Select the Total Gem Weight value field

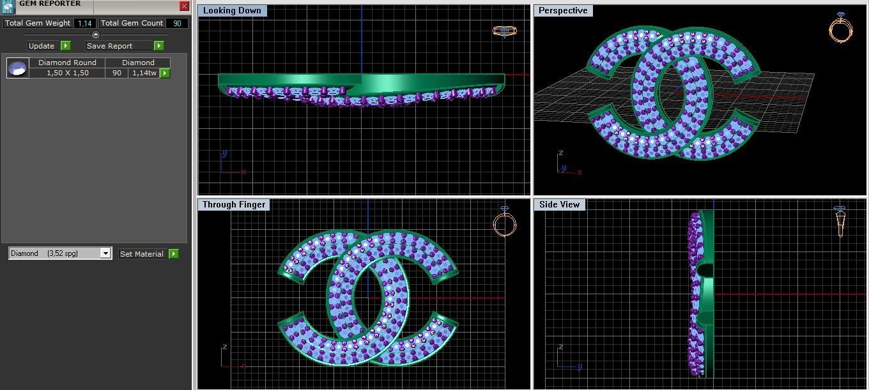click(x=84, y=23)
